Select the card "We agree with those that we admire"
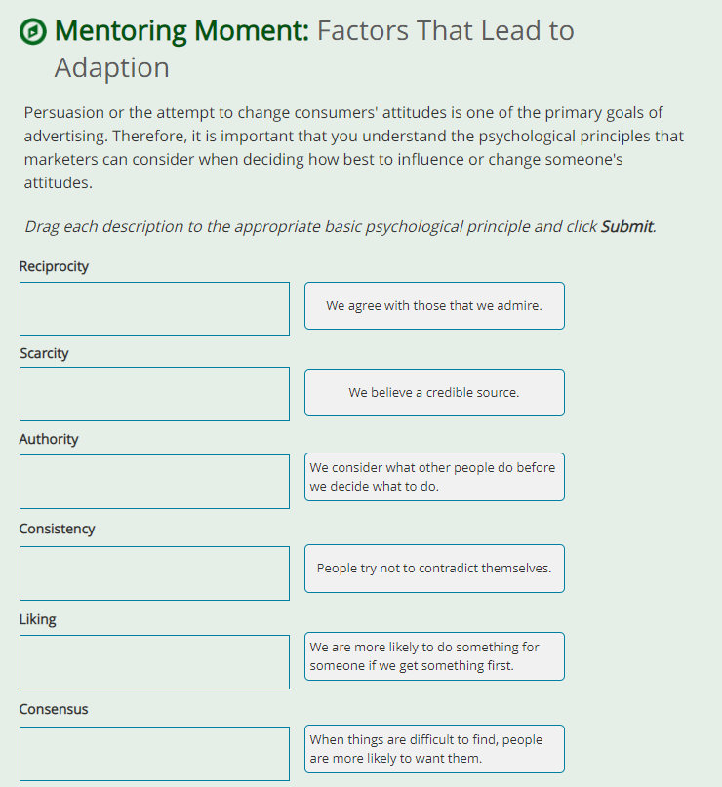Screen dimensions: 722x787 (434, 305)
